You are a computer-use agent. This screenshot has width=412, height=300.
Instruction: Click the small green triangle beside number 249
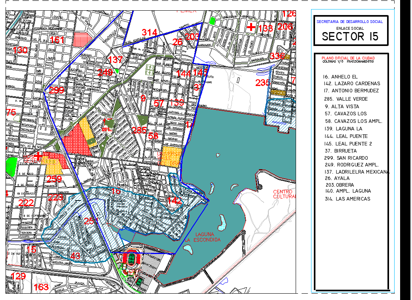pyautogui.click(x=117, y=71)
